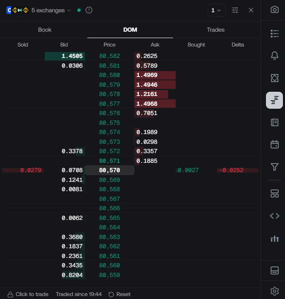Viewport: 285px width, 299px height.
Task: Click the lock icon beside Click to trade
Action: pos(10,294)
